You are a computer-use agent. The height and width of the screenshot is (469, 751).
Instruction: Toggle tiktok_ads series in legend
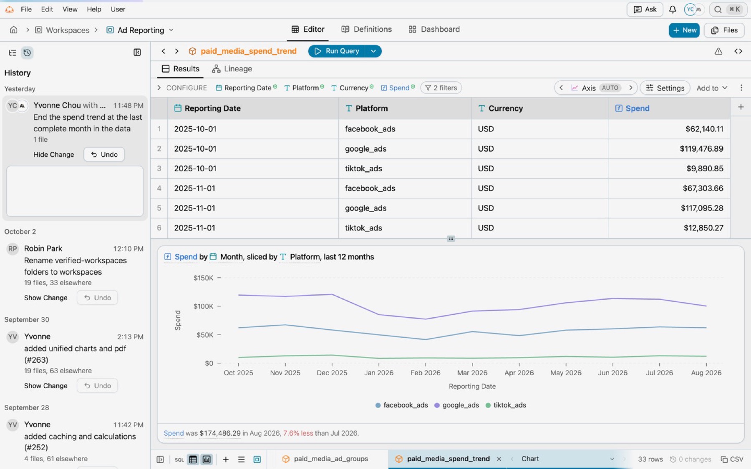(506, 405)
